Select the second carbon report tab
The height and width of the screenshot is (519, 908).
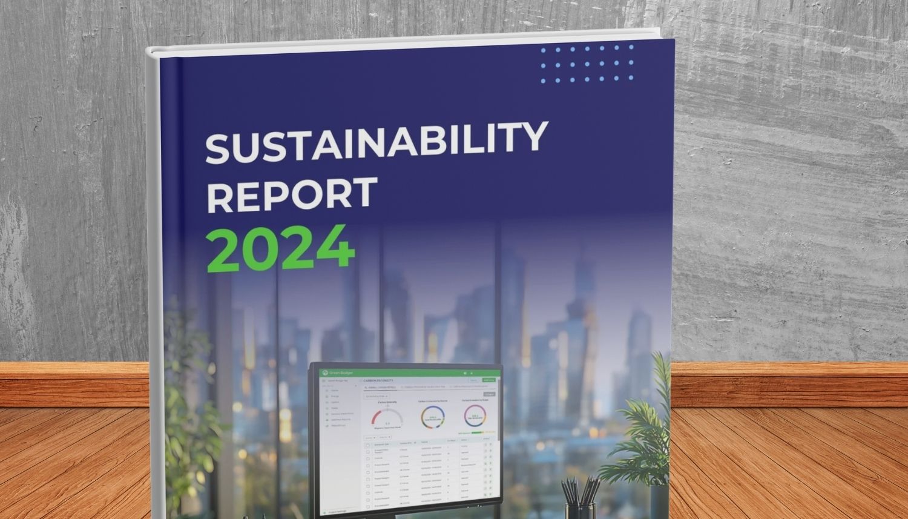coord(423,386)
